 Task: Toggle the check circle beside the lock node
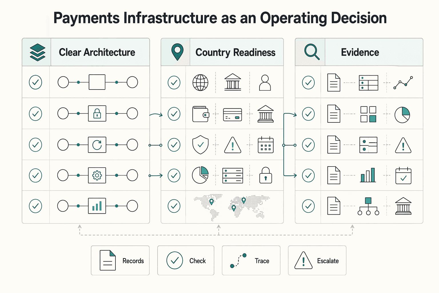point(35,114)
